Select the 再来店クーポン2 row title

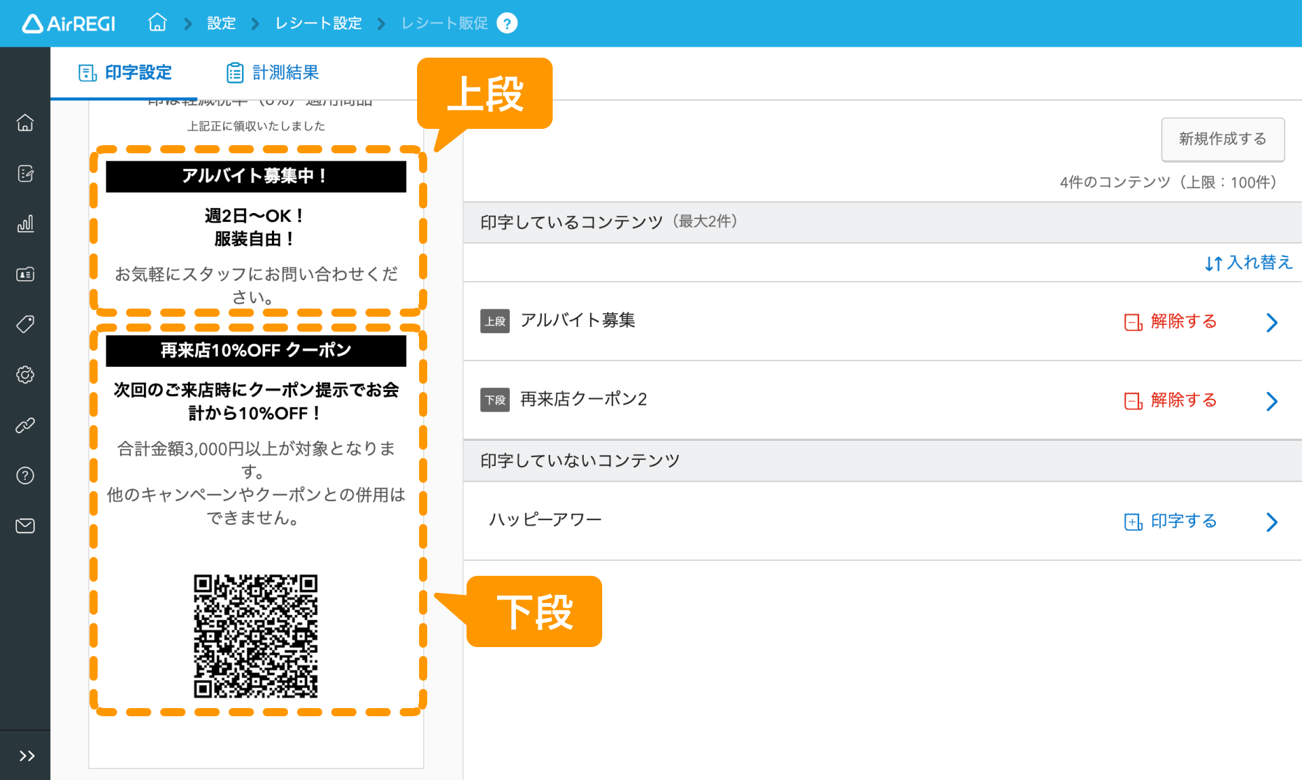(x=584, y=399)
